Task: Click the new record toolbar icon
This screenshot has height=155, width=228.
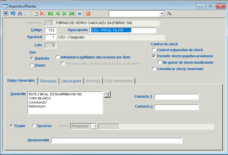Action: coord(35,14)
